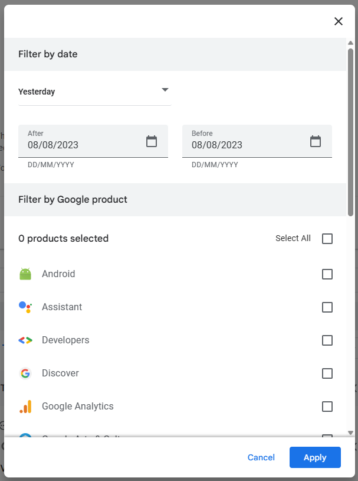Click the Google Analytics bar-chart icon
The height and width of the screenshot is (481, 358).
point(25,407)
